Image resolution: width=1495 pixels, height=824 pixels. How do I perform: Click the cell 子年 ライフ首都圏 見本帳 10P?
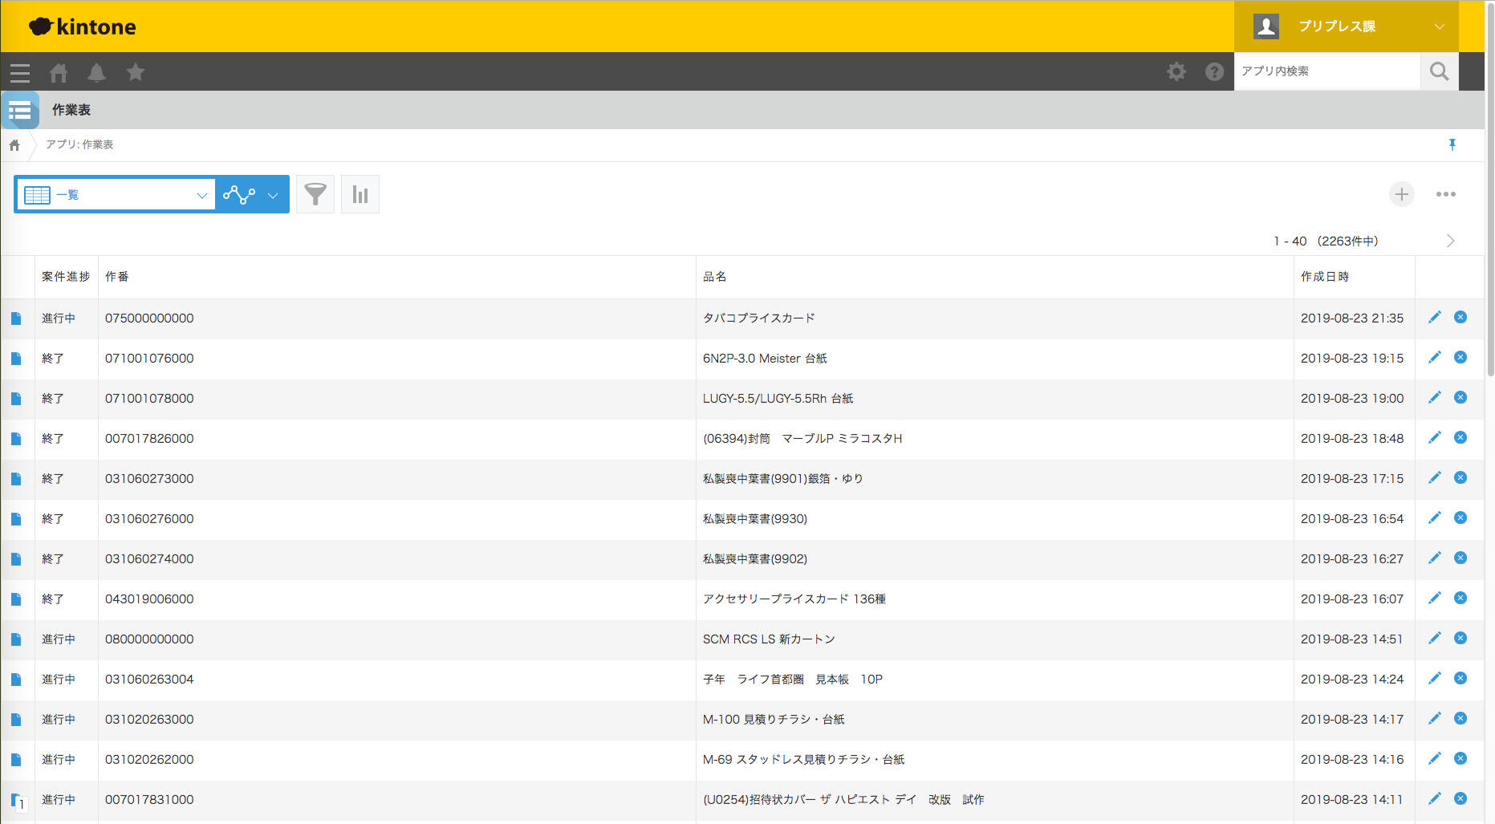click(994, 680)
